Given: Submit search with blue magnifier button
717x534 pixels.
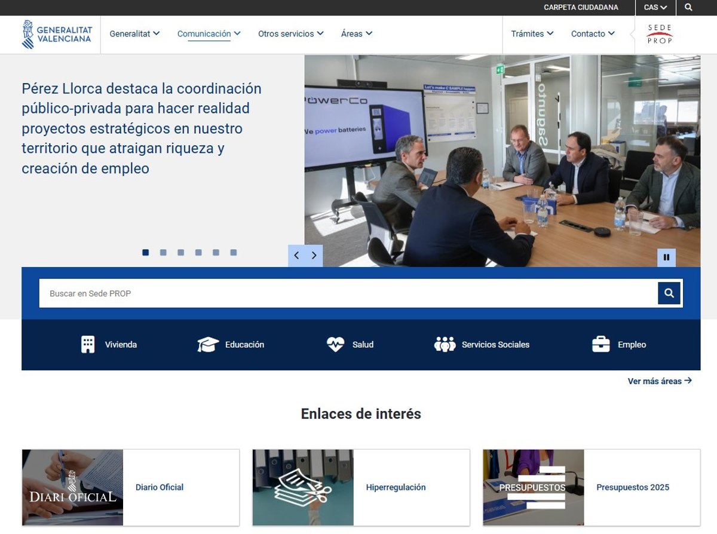Looking at the screenshot, I should click(x=669, y=293).
